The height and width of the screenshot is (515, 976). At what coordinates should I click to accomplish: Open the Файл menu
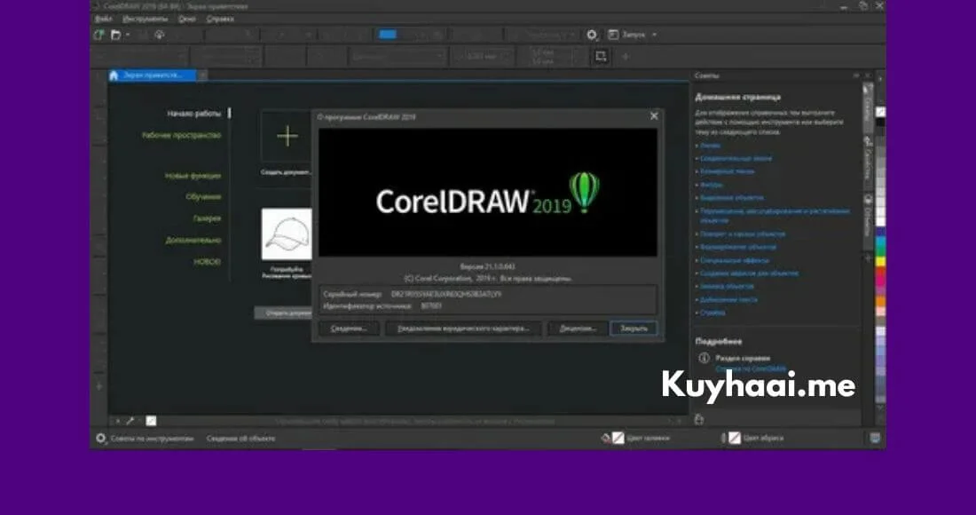(103, 19)
